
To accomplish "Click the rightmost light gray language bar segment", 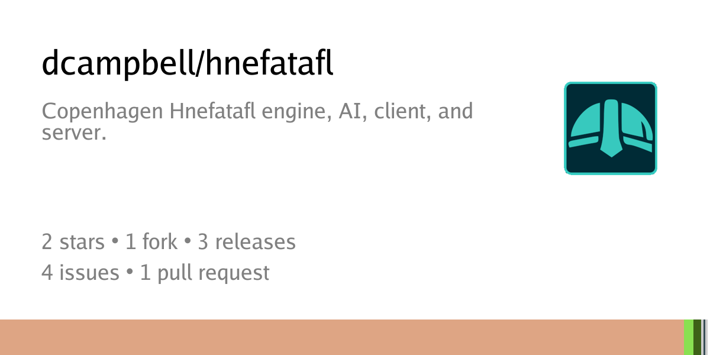I will pyautogui.click(x=707, y=337).
